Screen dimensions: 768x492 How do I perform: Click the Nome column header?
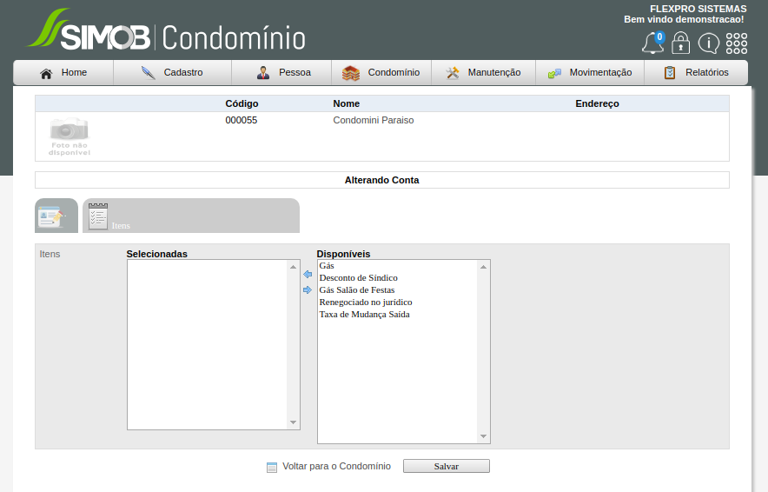pyautogui.click(x=347, y=104)
